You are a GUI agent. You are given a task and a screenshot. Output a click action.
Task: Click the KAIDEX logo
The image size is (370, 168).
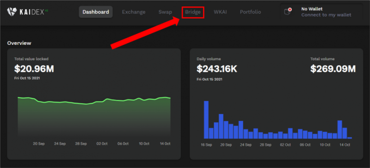tap(28, 12)
